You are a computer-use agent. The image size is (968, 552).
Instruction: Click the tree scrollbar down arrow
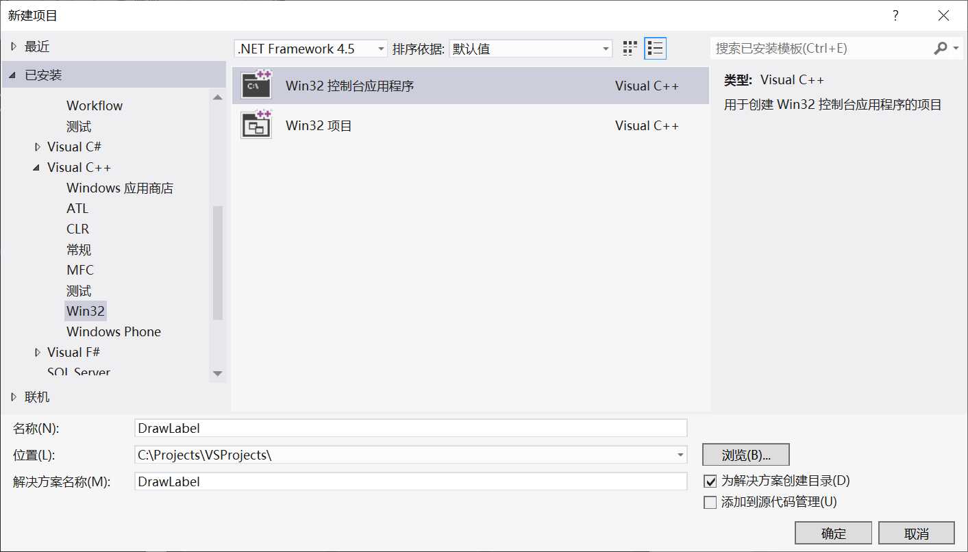point(218,374)
